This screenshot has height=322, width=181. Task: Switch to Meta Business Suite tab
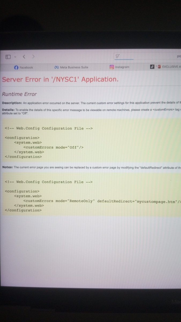71,67
